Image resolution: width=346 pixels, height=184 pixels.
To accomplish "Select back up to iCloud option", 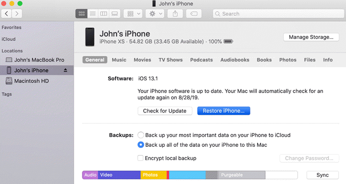I will coord(141,135).
